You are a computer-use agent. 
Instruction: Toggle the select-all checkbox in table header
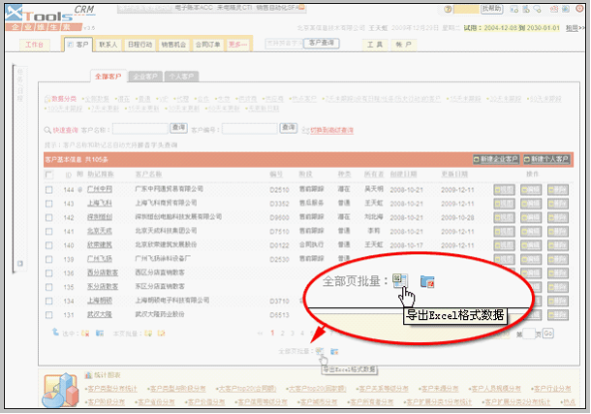49,174
